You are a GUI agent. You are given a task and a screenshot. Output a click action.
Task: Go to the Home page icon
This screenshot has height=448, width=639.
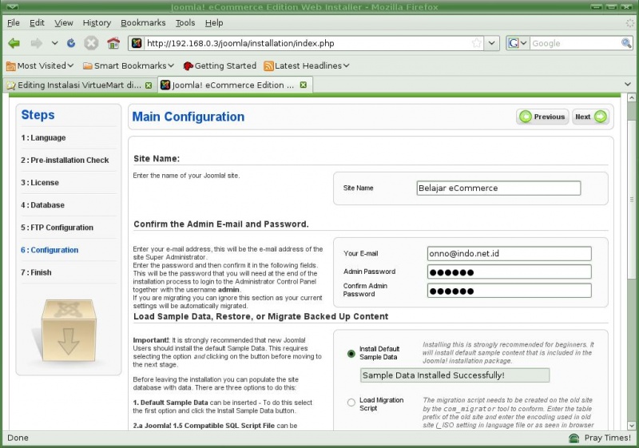[113, 43]
